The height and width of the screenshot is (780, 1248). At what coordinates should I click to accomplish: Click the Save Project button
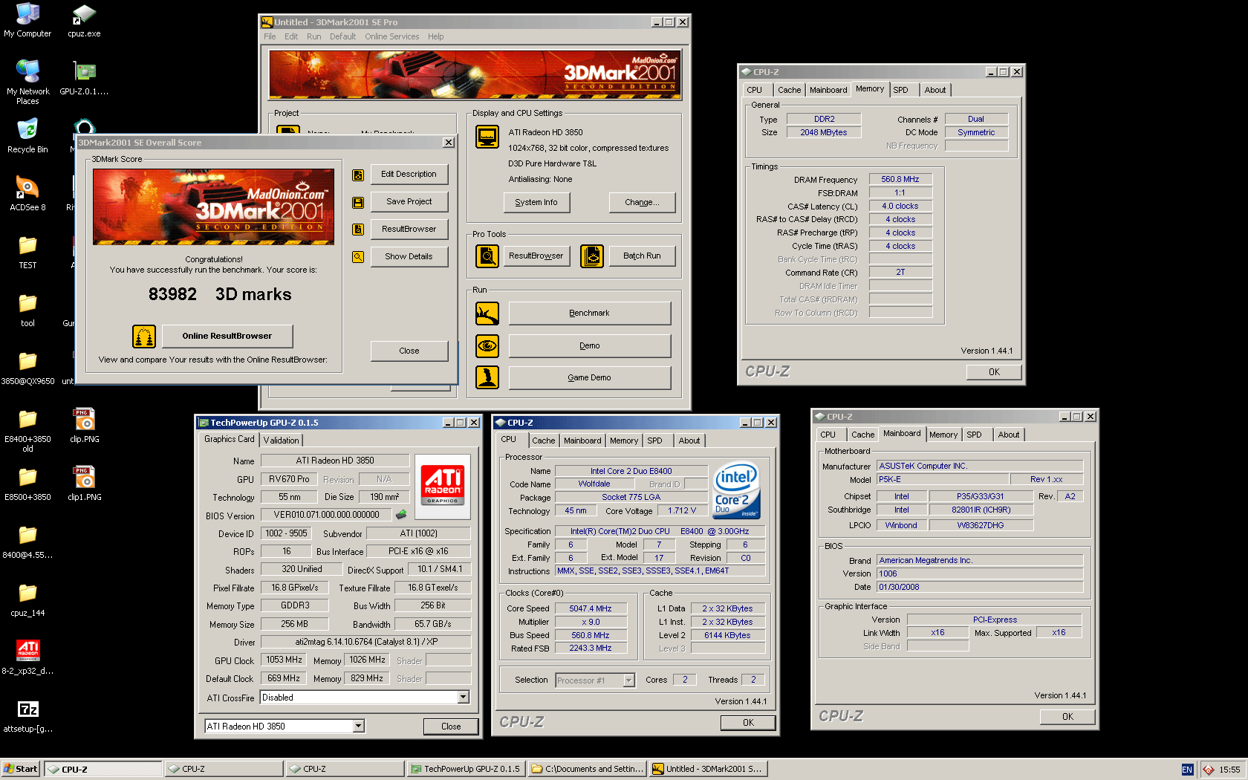click(x=409, y=202)
